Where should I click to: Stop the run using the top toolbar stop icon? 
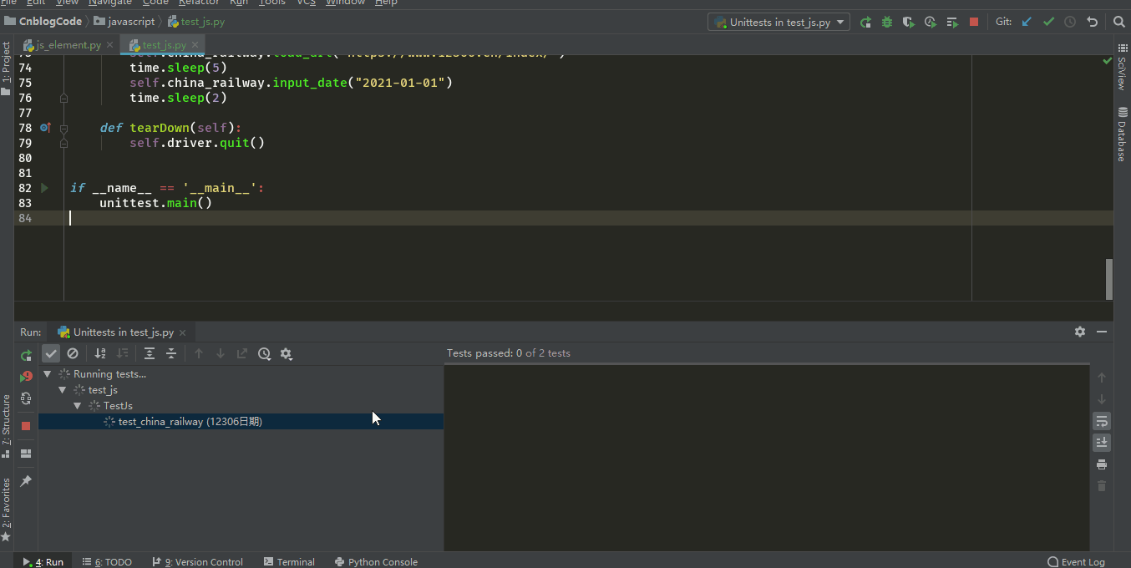tap(974, 23)
